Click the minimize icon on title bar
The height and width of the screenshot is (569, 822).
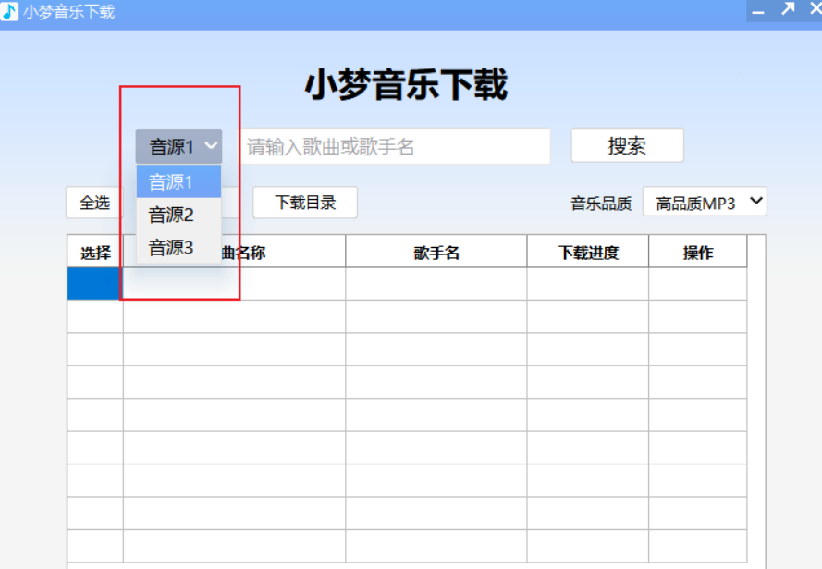click(757, 12)
